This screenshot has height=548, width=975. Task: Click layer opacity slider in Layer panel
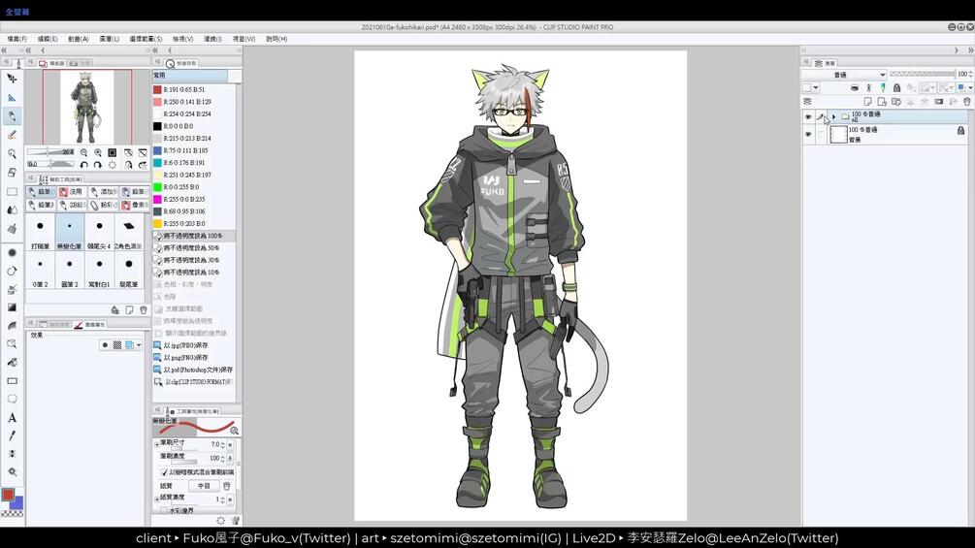[923, 74]
